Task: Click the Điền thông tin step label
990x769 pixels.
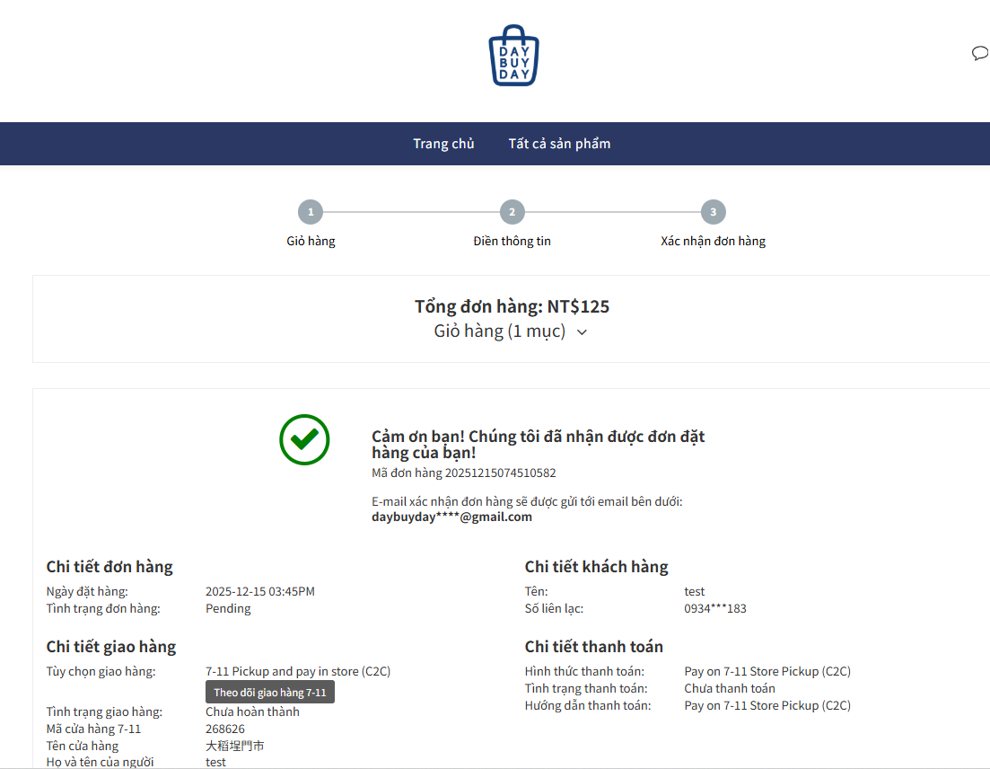Action: click(512, 241)
